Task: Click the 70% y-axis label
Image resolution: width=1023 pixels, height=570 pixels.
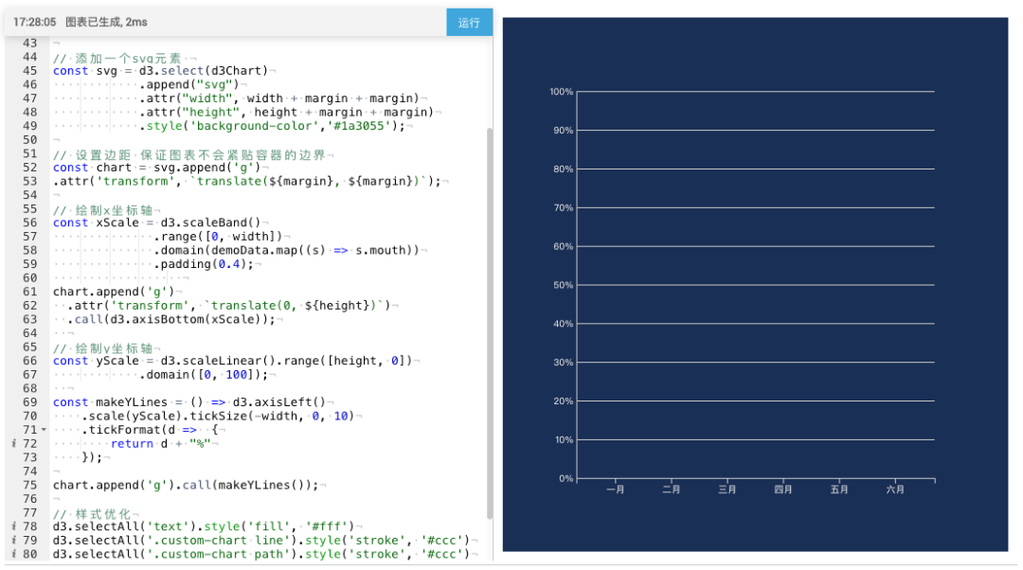Action: coord(563,208)
